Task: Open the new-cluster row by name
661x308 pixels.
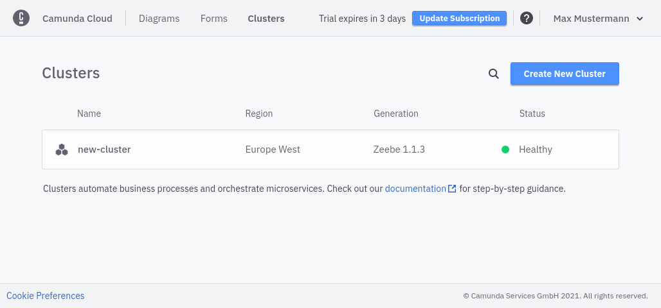Action: click(104, 150)
